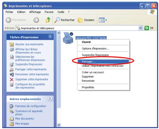Open Mes images link
The image size is (159, 129).
22,124
